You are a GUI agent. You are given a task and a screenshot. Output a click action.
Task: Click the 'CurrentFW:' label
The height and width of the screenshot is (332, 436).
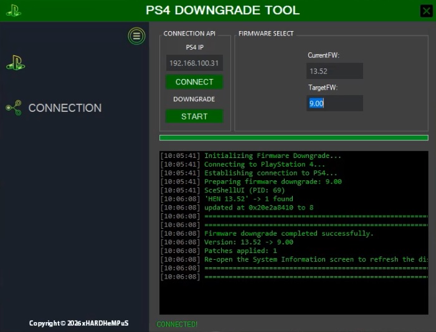323,55
